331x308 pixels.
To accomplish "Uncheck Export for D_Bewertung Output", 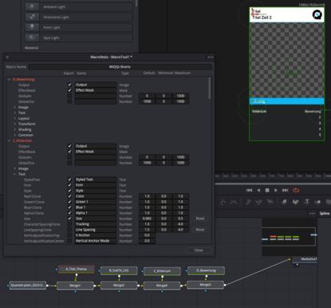I will [69, 85].
